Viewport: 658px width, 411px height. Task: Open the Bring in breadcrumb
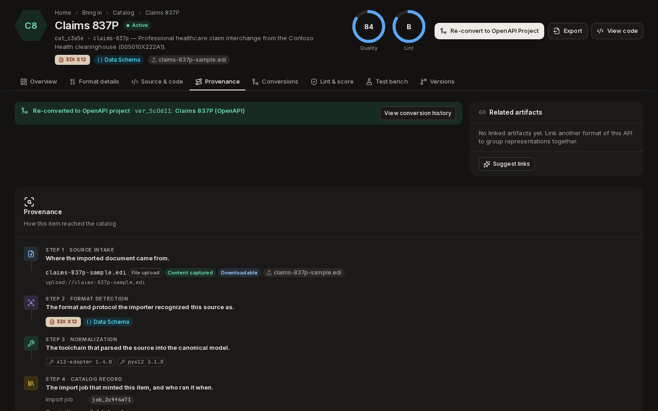tap(92, 13)
